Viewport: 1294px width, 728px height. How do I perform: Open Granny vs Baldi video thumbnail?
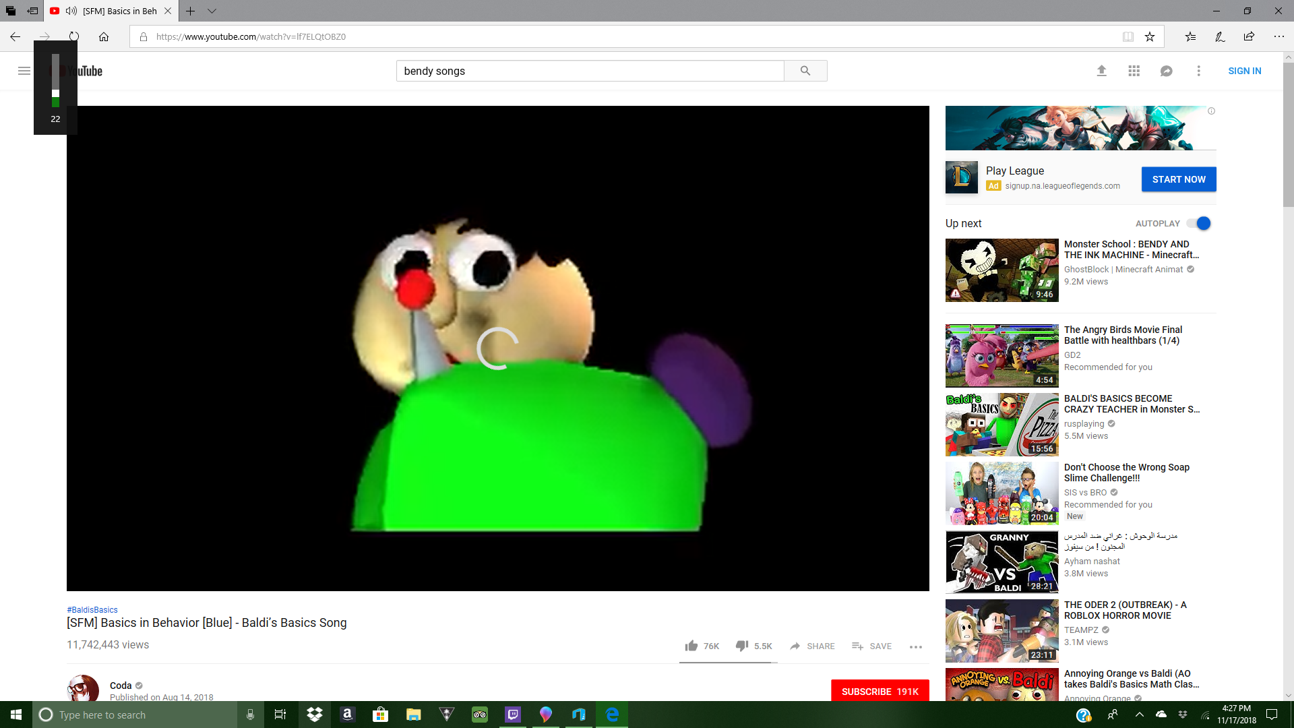(1002, 562)
